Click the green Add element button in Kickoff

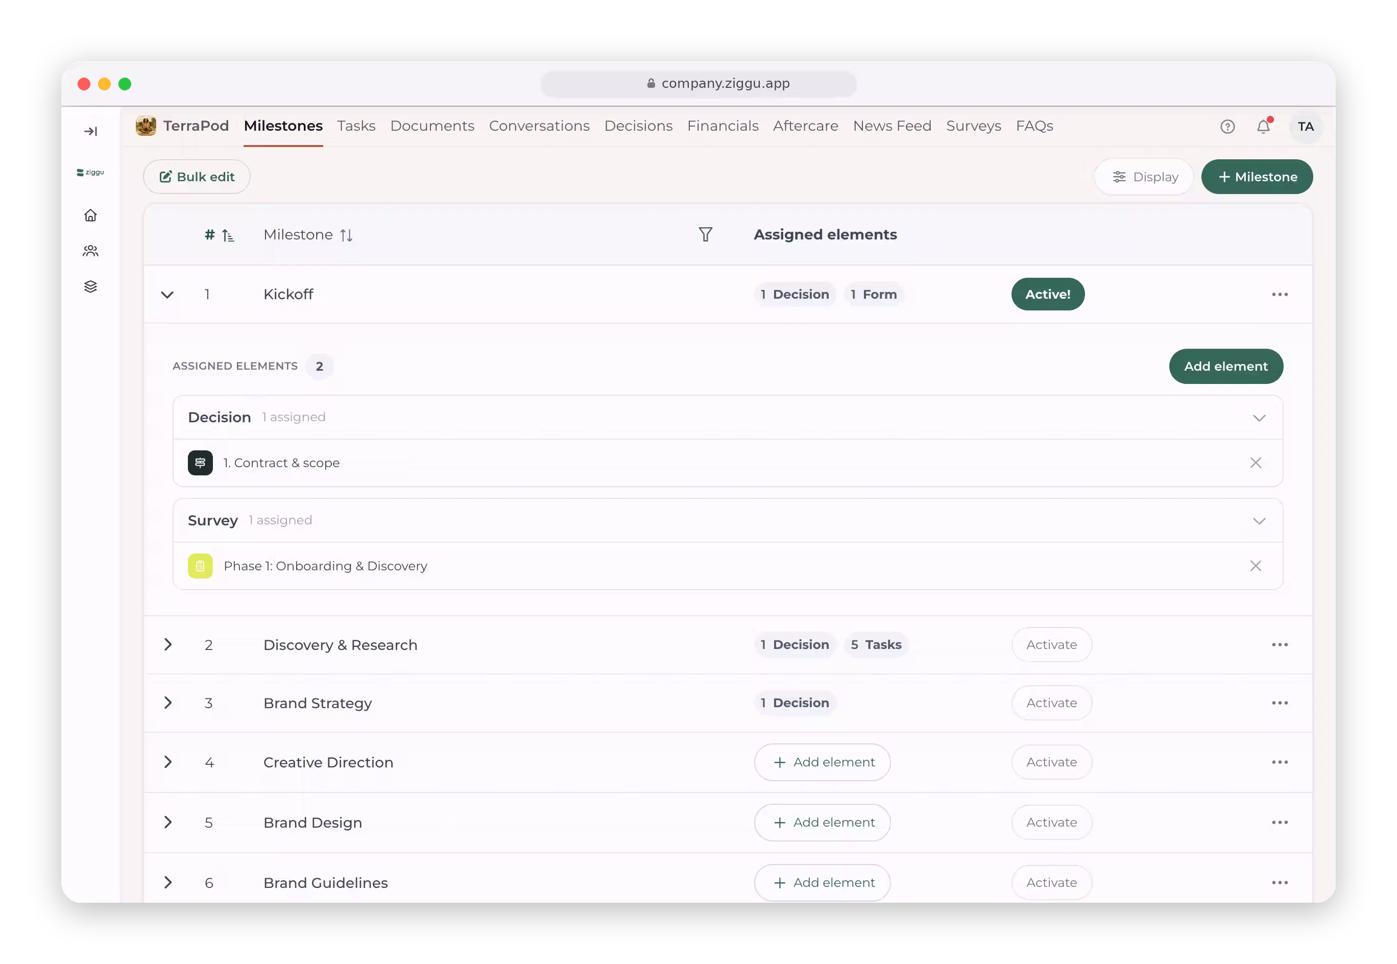(1225, 366)
